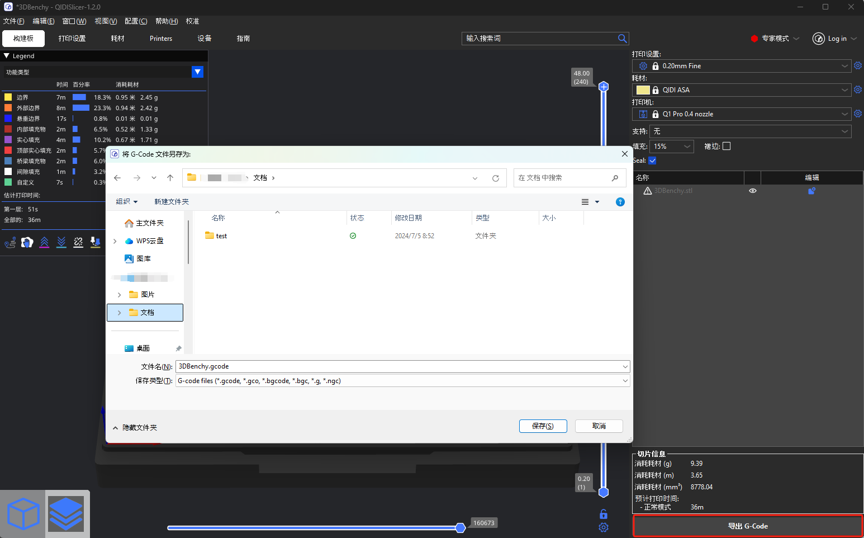Expand the 保存类型 file type dropdown
Viewport: 864px width, 538px height.
pos(625,381)
